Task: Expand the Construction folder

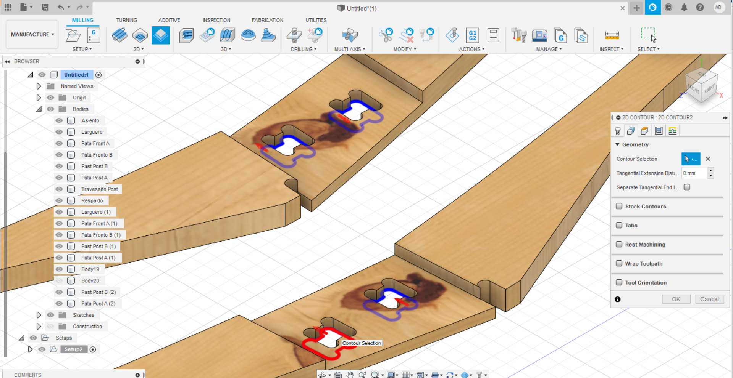Action: click(x=39, y=326)
